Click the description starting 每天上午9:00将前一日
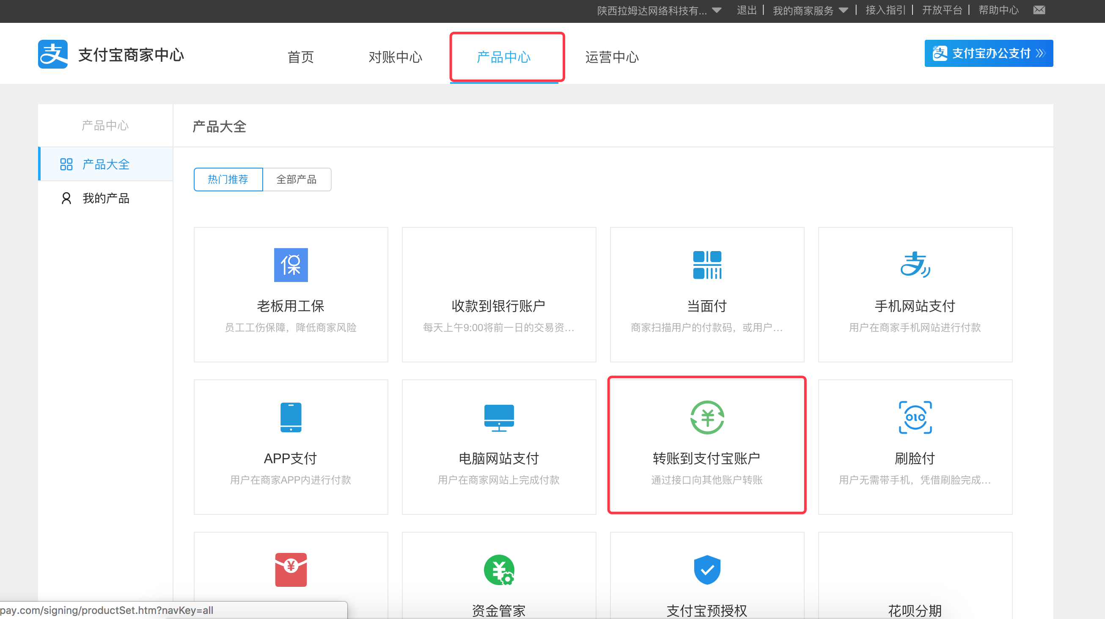Viewport: 1105px width, 619px height. coord(499,328)
